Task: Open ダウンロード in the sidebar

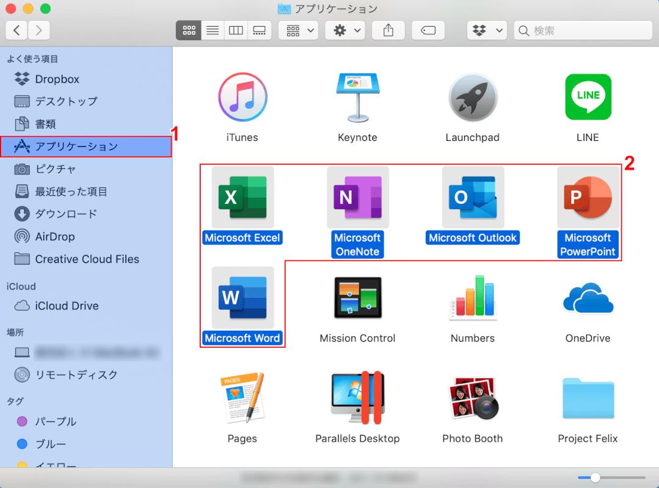Action: pyautogui.click(x=86, y=214)
